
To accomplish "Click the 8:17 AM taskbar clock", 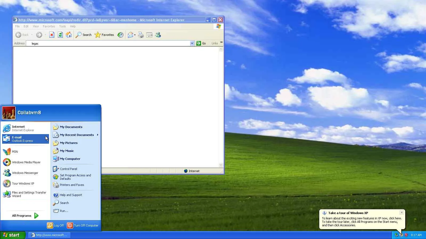I will click(x=416, y=235).
